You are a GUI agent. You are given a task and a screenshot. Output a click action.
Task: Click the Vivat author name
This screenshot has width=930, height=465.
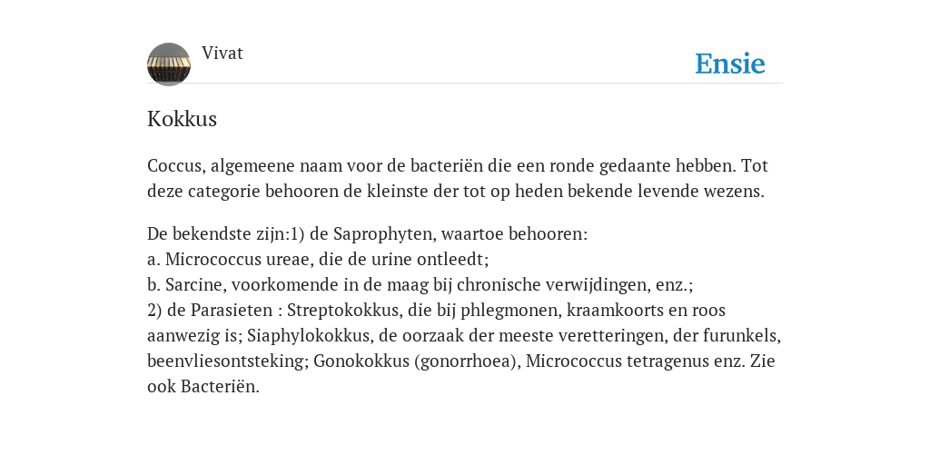click(x=223, y=54)
